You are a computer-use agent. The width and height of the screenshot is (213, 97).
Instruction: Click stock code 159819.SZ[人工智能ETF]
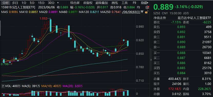point(18,7)
